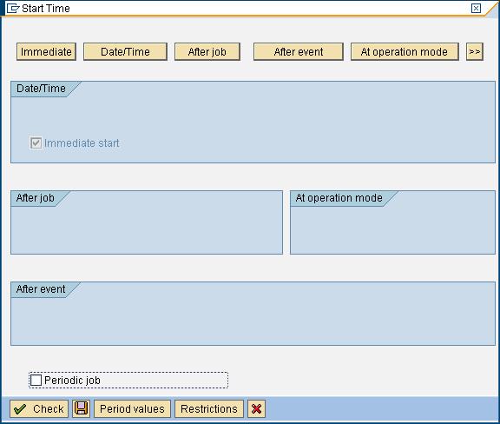This screenshot has height=424, width=500.
Task: Close the Start Time dialog window
Action: pyautogui.click(x=476, y=9)
